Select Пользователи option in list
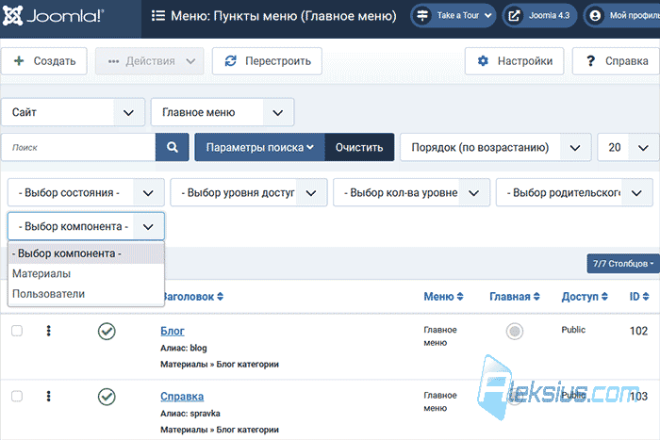The image size is (660, 440). pos(87,294)
